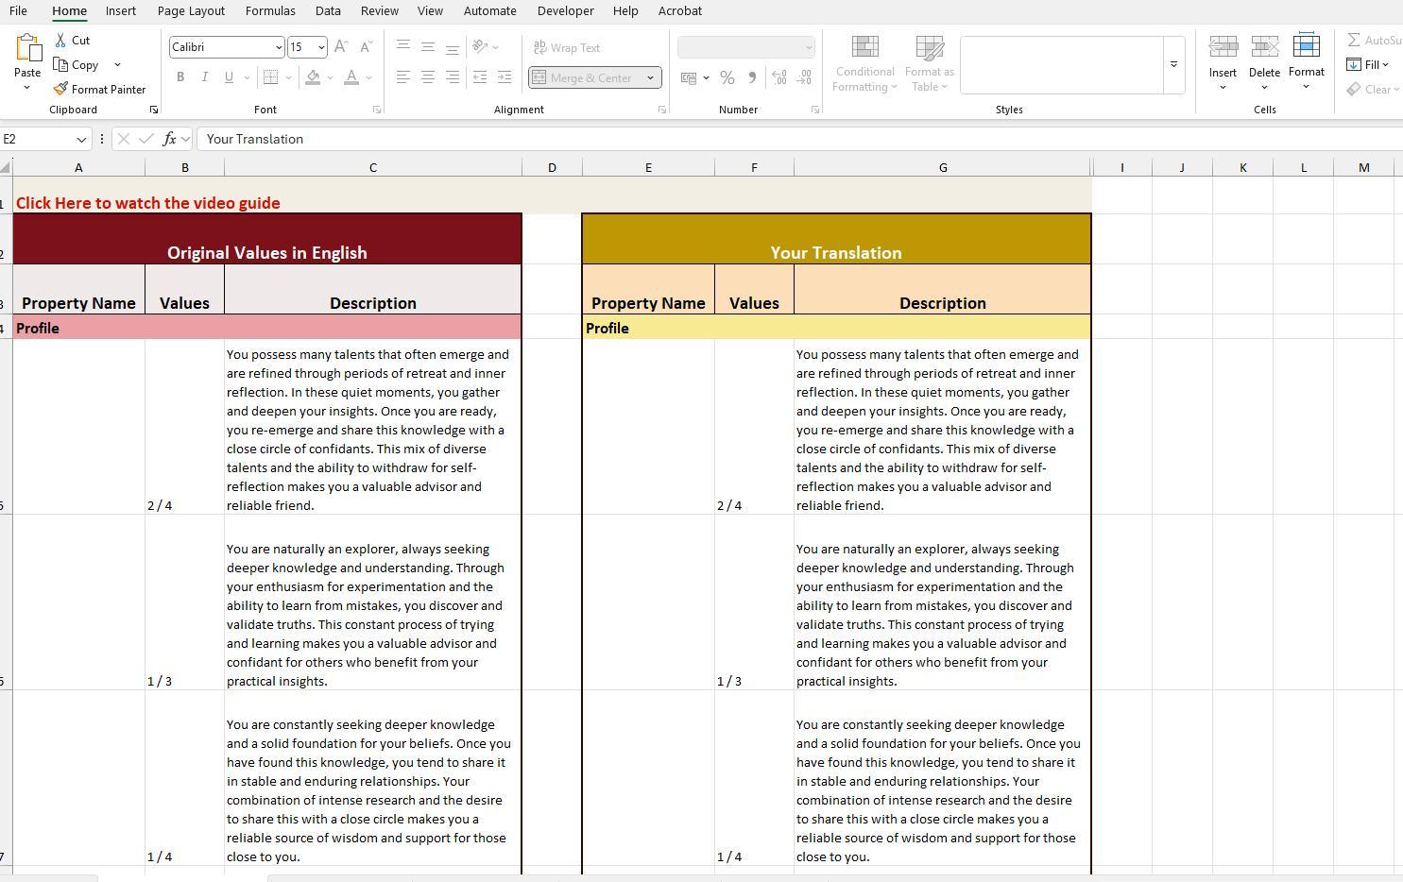Open the Name Box dropdown arrow
This screenshot has width=1403, height=882.
pyautogui.click(x=81, y=139)
